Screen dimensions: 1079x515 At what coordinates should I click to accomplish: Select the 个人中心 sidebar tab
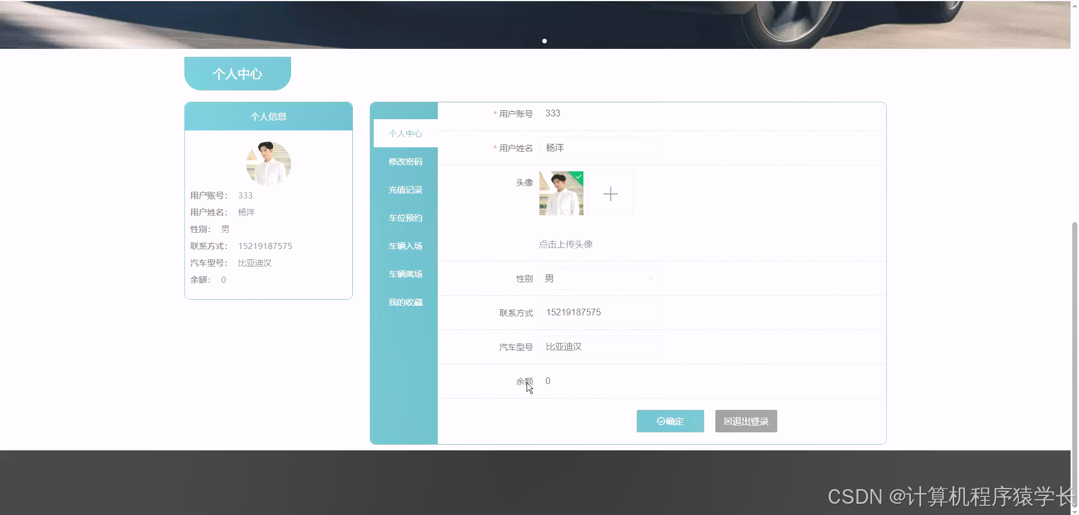pos(405,133)
